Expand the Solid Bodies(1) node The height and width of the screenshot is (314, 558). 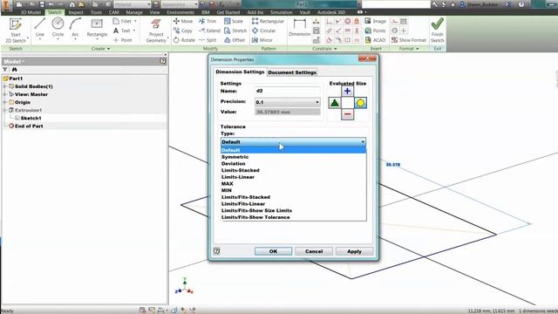4,86
